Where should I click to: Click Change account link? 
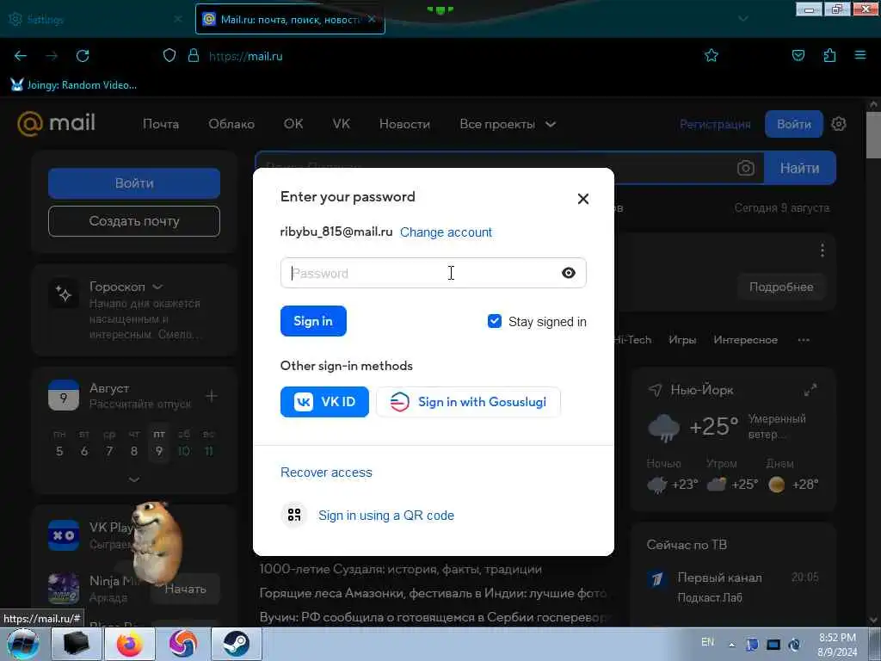(x=446, y=232)
